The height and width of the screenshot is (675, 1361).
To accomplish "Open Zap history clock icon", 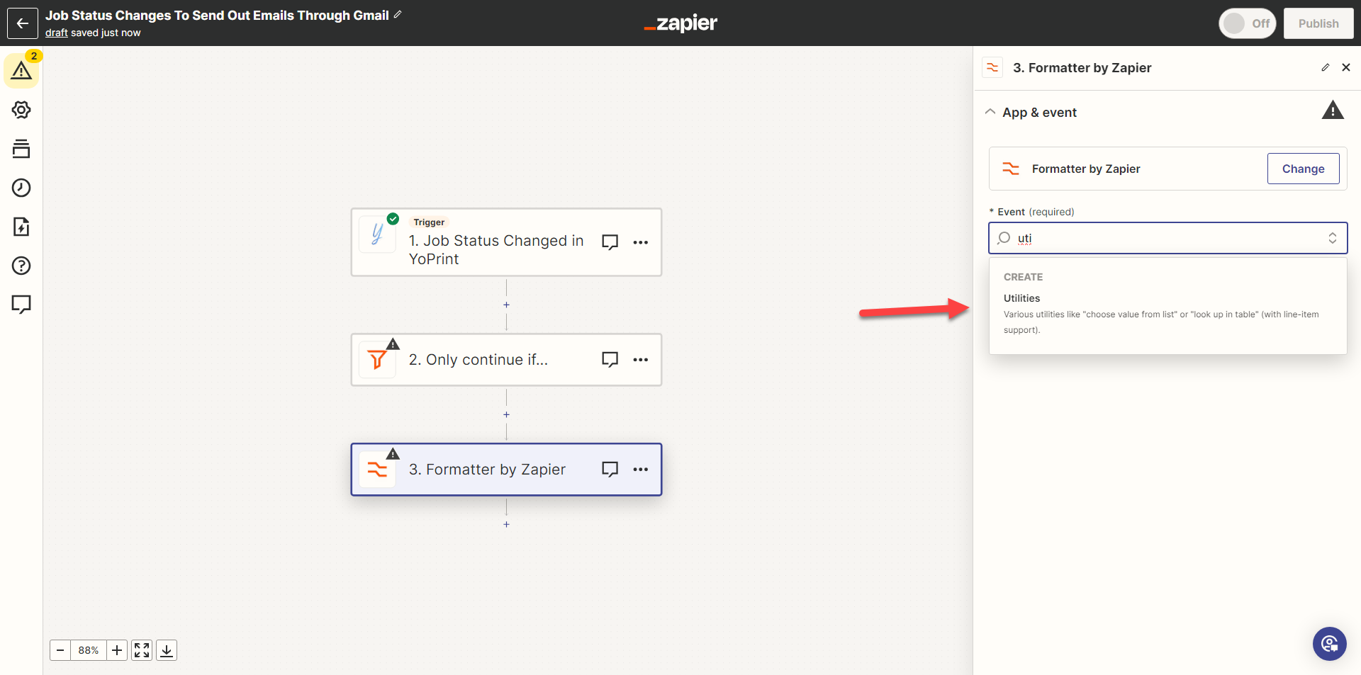I will 21,188.
